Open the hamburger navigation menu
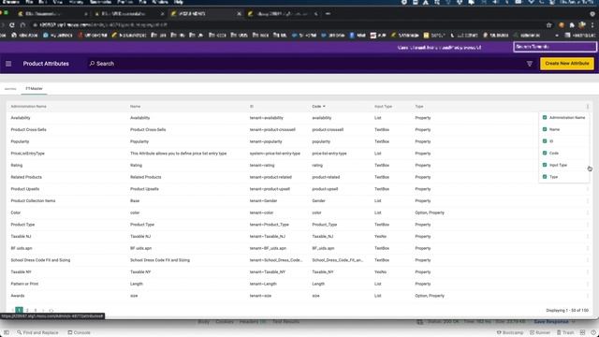 8,64
